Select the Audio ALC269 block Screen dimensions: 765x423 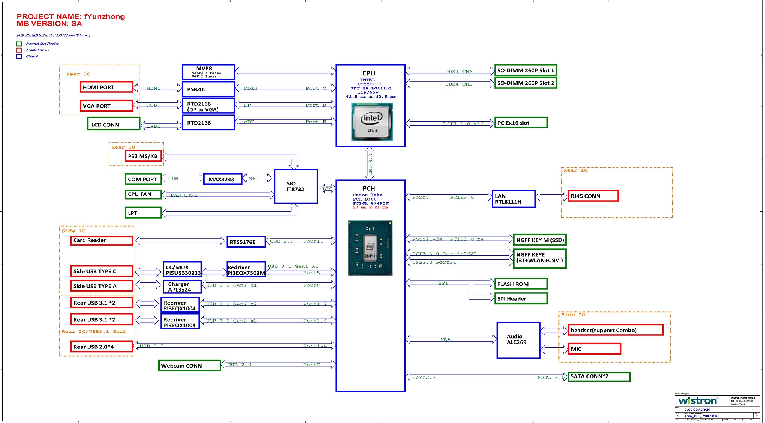(518, 340)
